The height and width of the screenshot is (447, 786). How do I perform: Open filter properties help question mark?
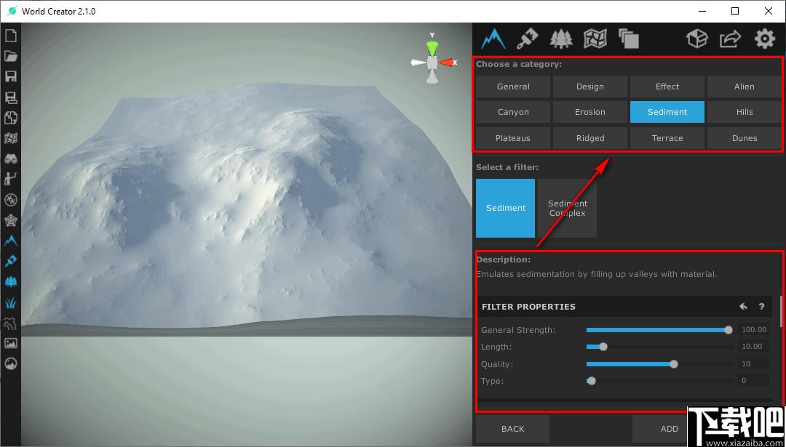coord(761,306)
